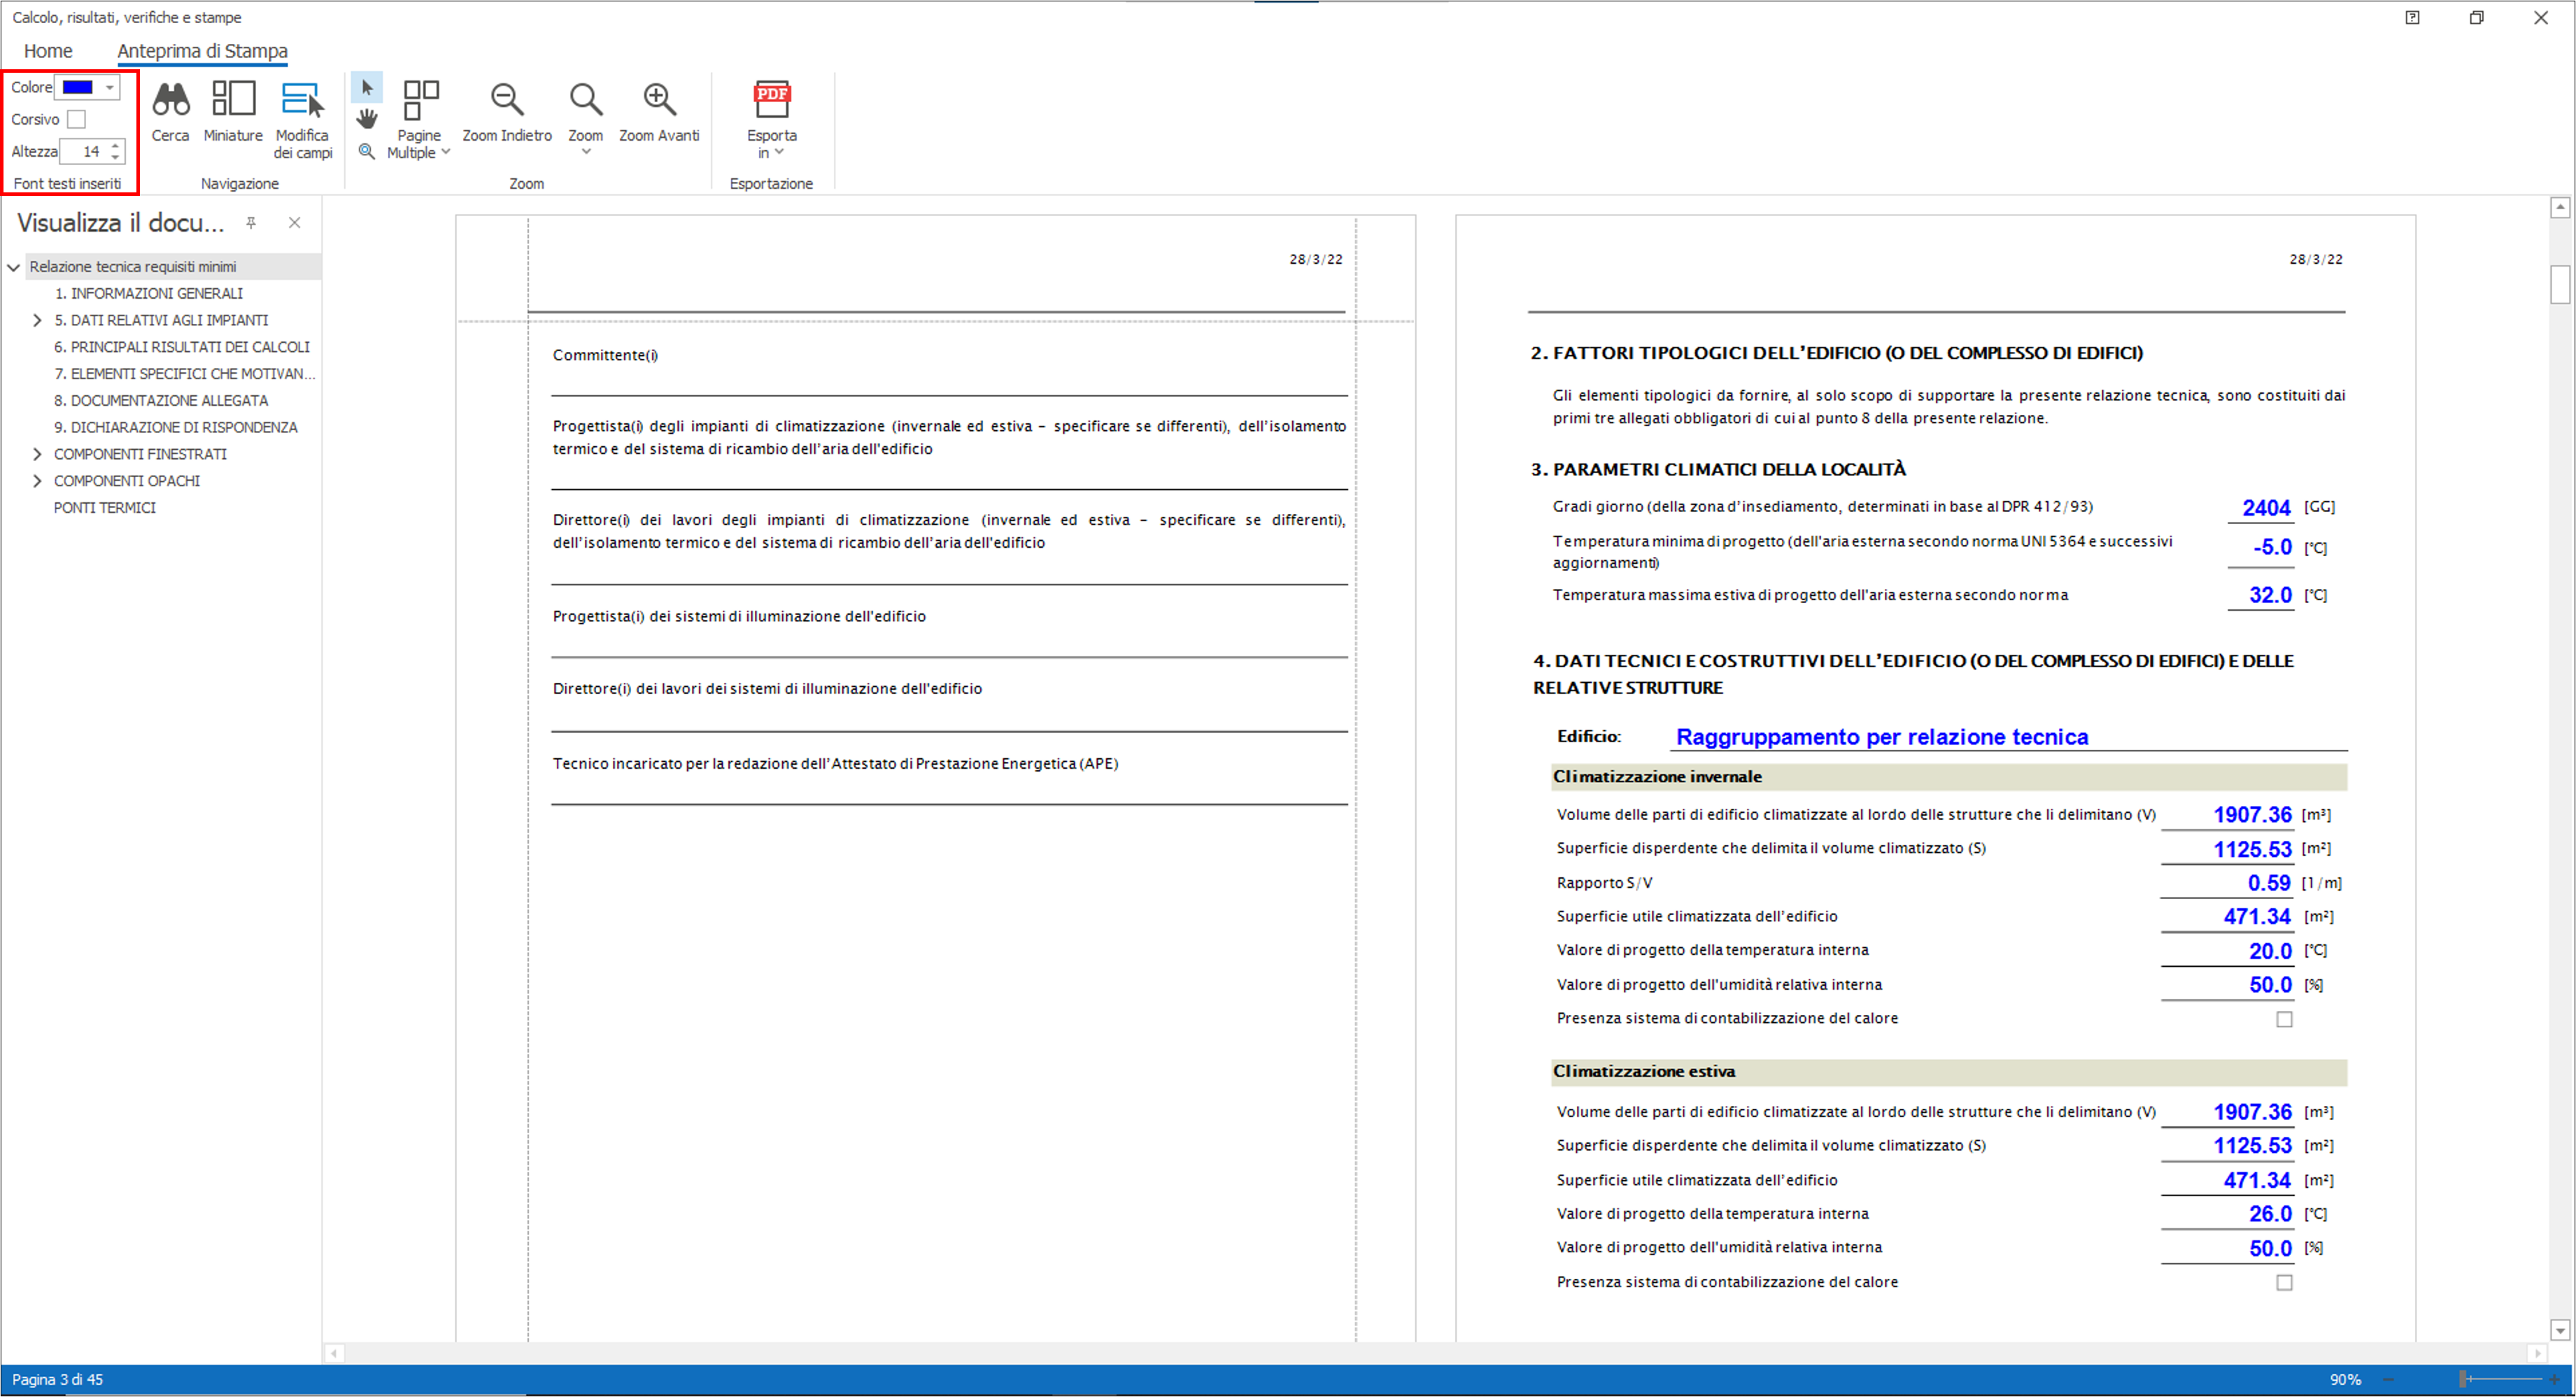The height and width of the screenshot is (1397, 2576).
Task: Select the hand pan tool
Action: pos(367,119)
